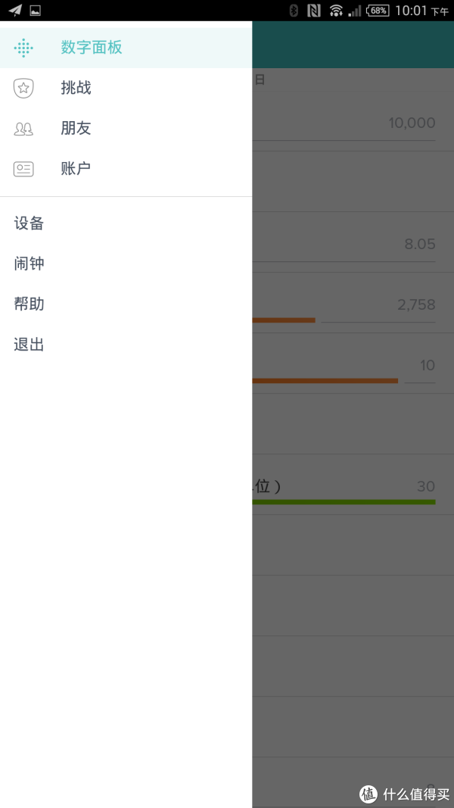The image size is (454, 808).
Task: Tap the account ID card icon
Action: point(23,169)
